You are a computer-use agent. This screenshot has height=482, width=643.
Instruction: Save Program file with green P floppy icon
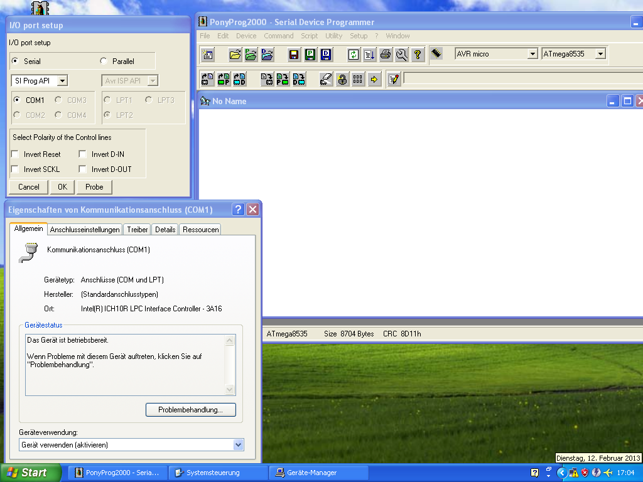310,55
